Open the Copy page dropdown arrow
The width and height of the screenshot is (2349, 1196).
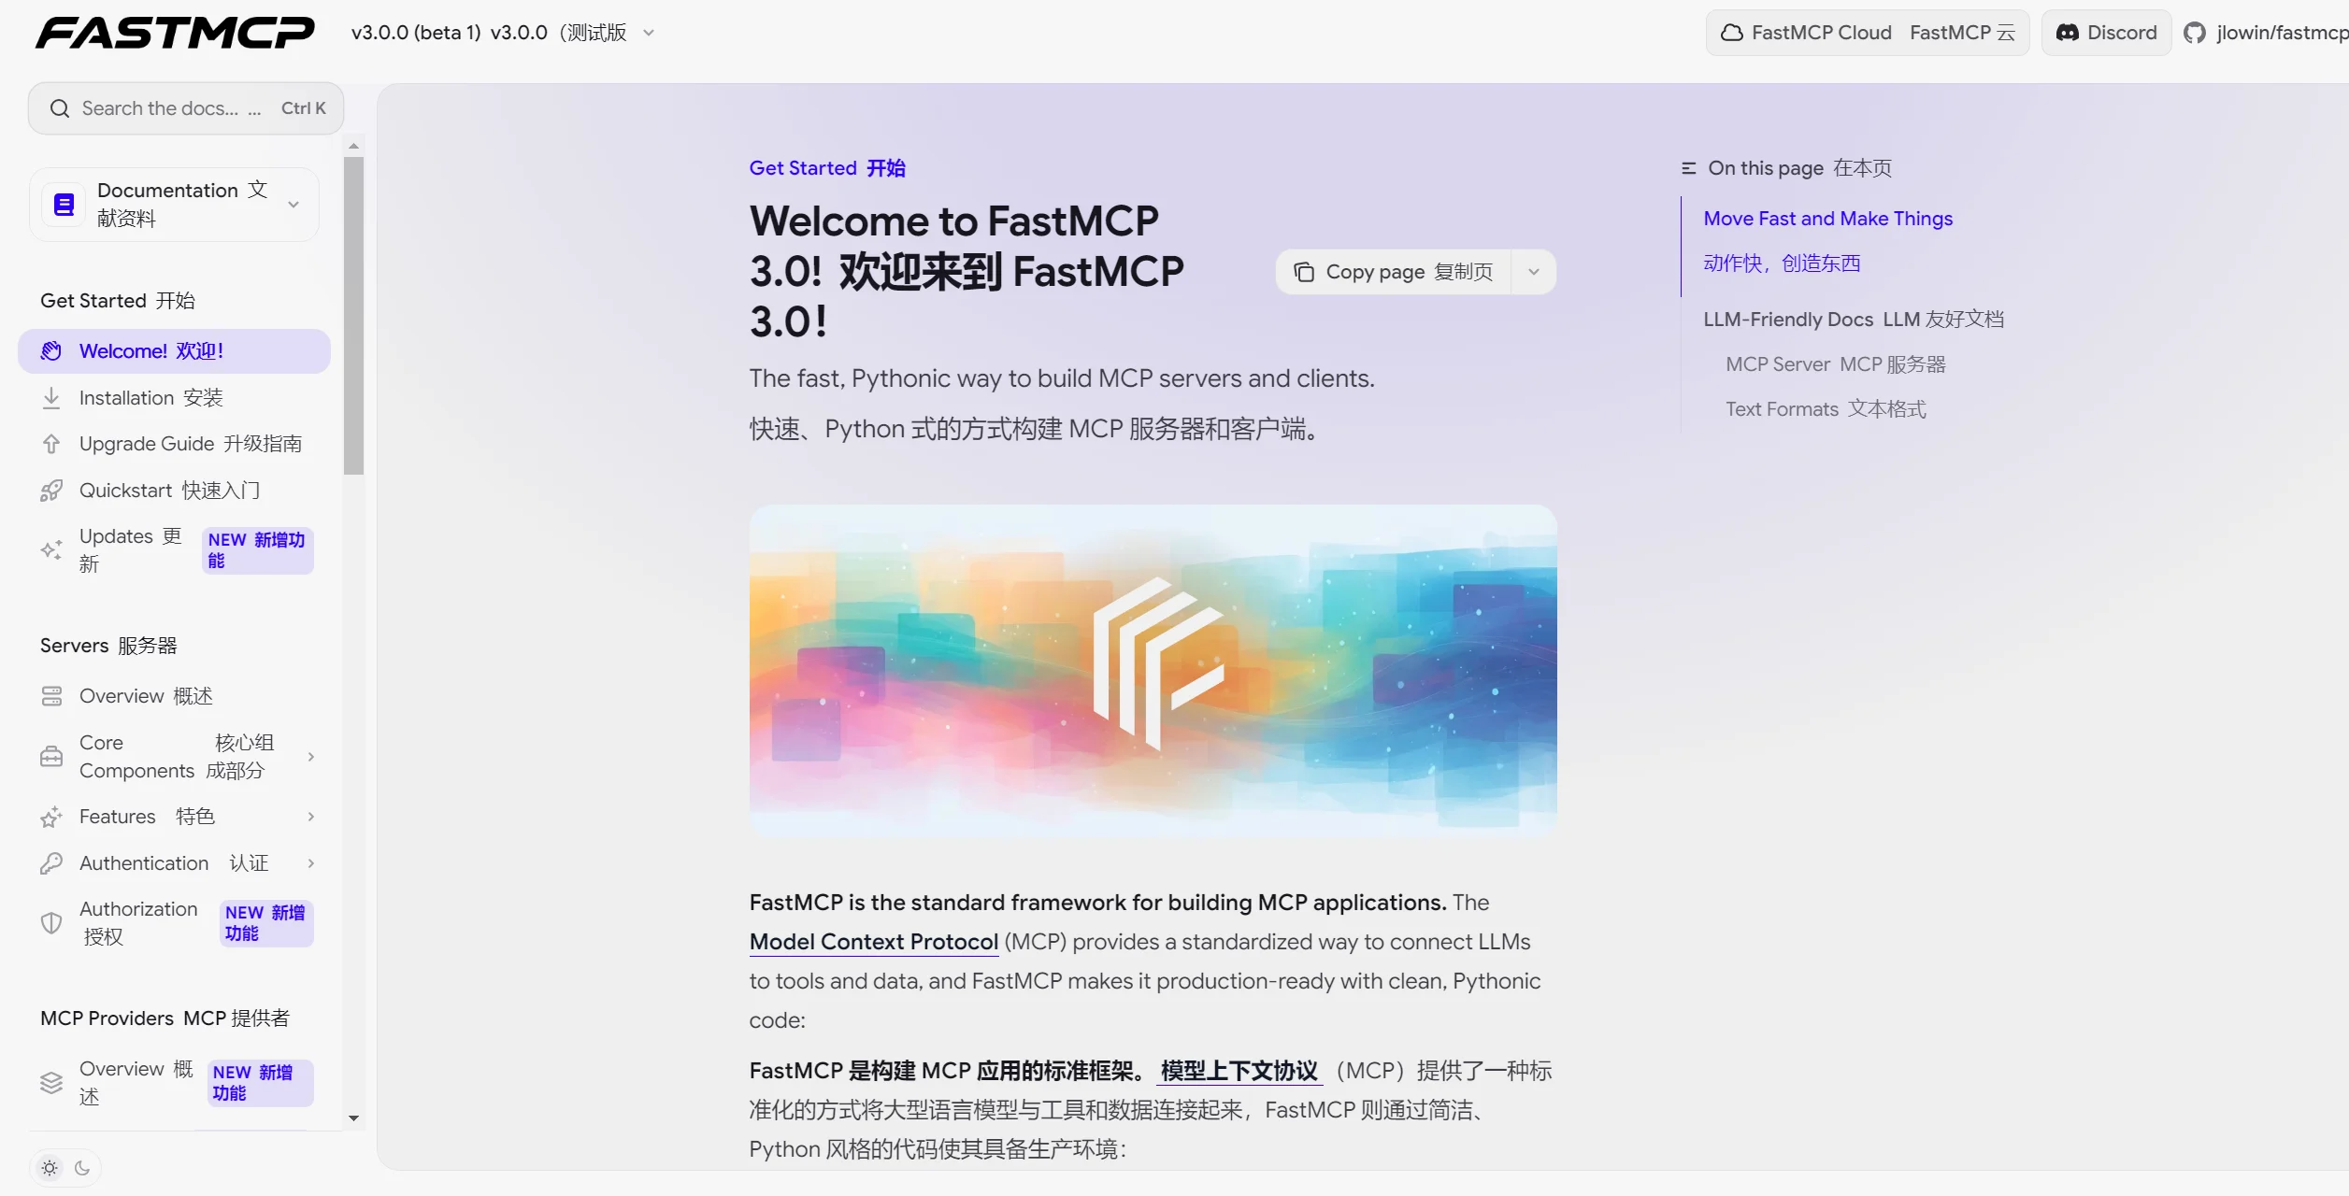(x=1532, y=272)
